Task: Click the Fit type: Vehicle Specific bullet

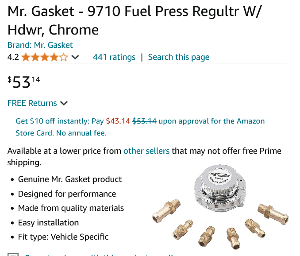Action: point(63,237)
